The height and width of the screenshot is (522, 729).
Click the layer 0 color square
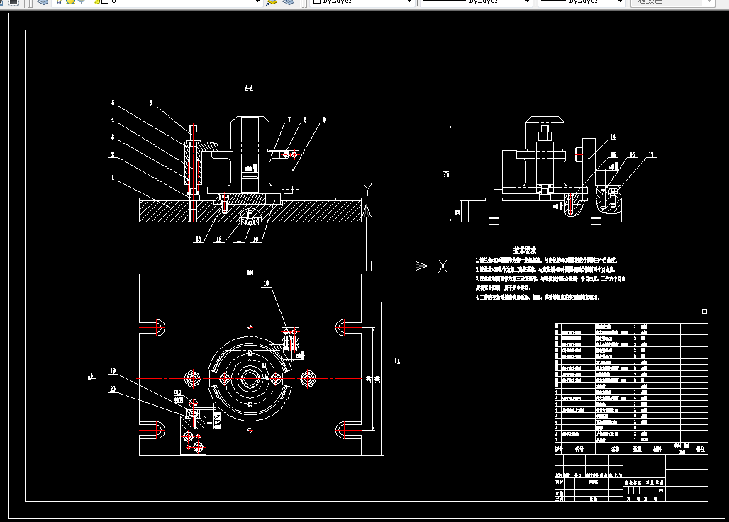pos(105,1)
